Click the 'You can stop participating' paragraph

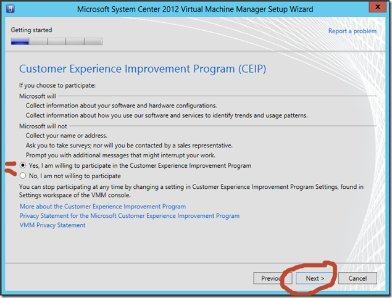coord(191,191)
